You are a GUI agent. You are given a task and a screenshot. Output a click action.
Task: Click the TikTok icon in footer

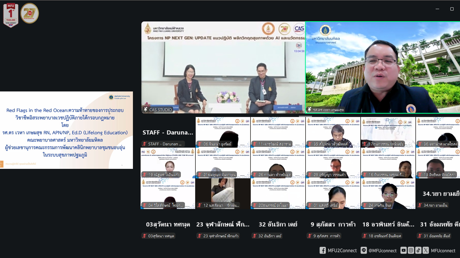(418, 250)
